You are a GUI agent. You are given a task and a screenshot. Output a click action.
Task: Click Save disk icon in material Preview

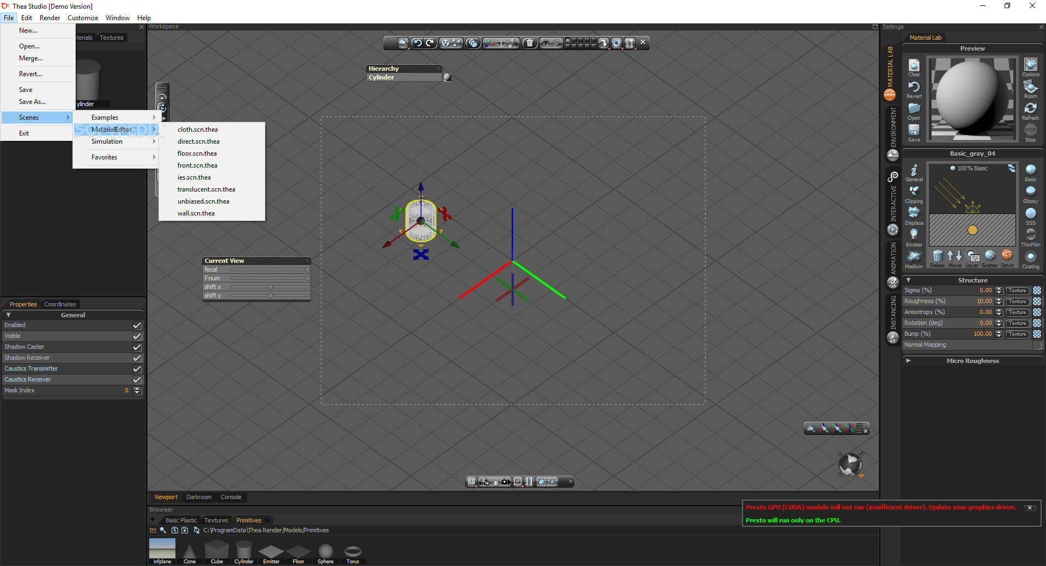click(x=914, y=133)
